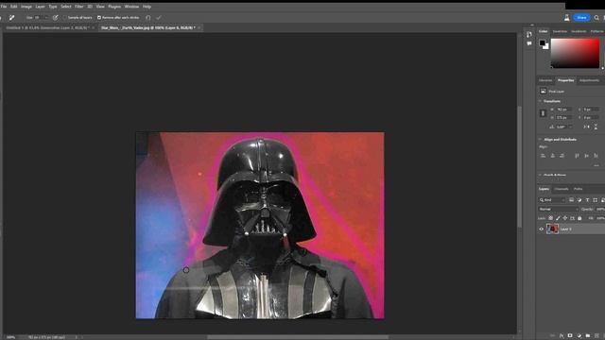Click the align vertical centers icon
Viewport: 605px width, 340px height.
click(586, 156)
